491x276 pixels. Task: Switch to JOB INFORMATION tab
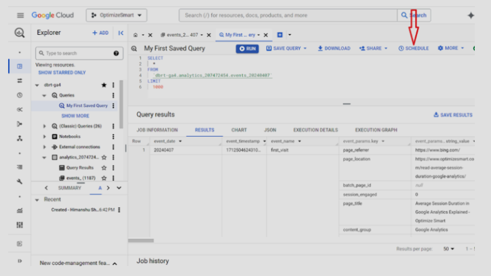(x=157, y=130)
